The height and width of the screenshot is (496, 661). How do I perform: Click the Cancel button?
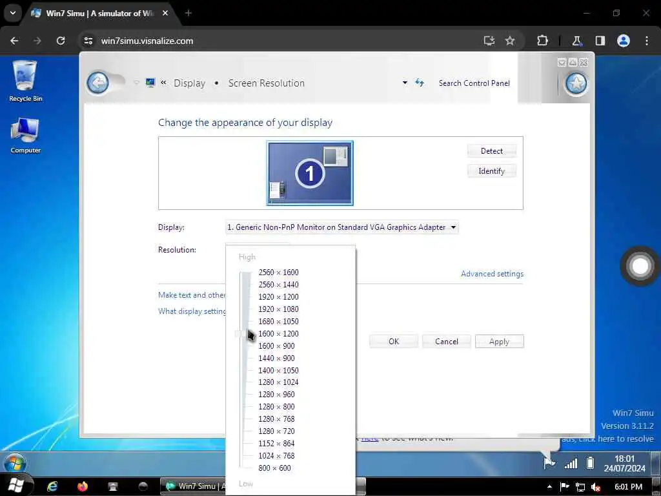pos(447,341)
